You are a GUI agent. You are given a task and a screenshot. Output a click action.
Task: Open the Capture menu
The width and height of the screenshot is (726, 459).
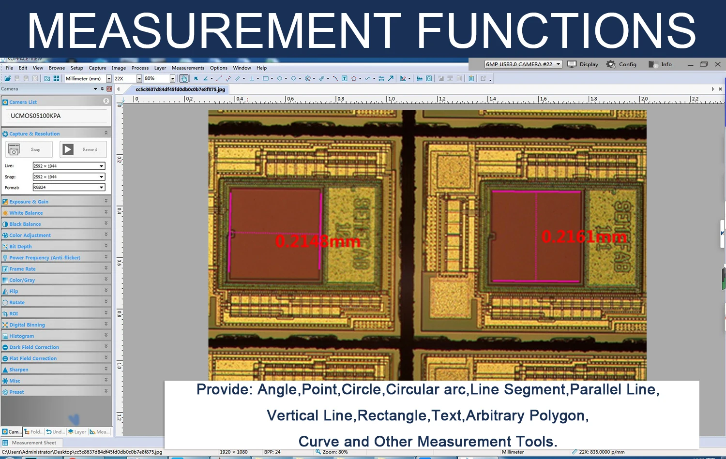(x=97, y=68)
